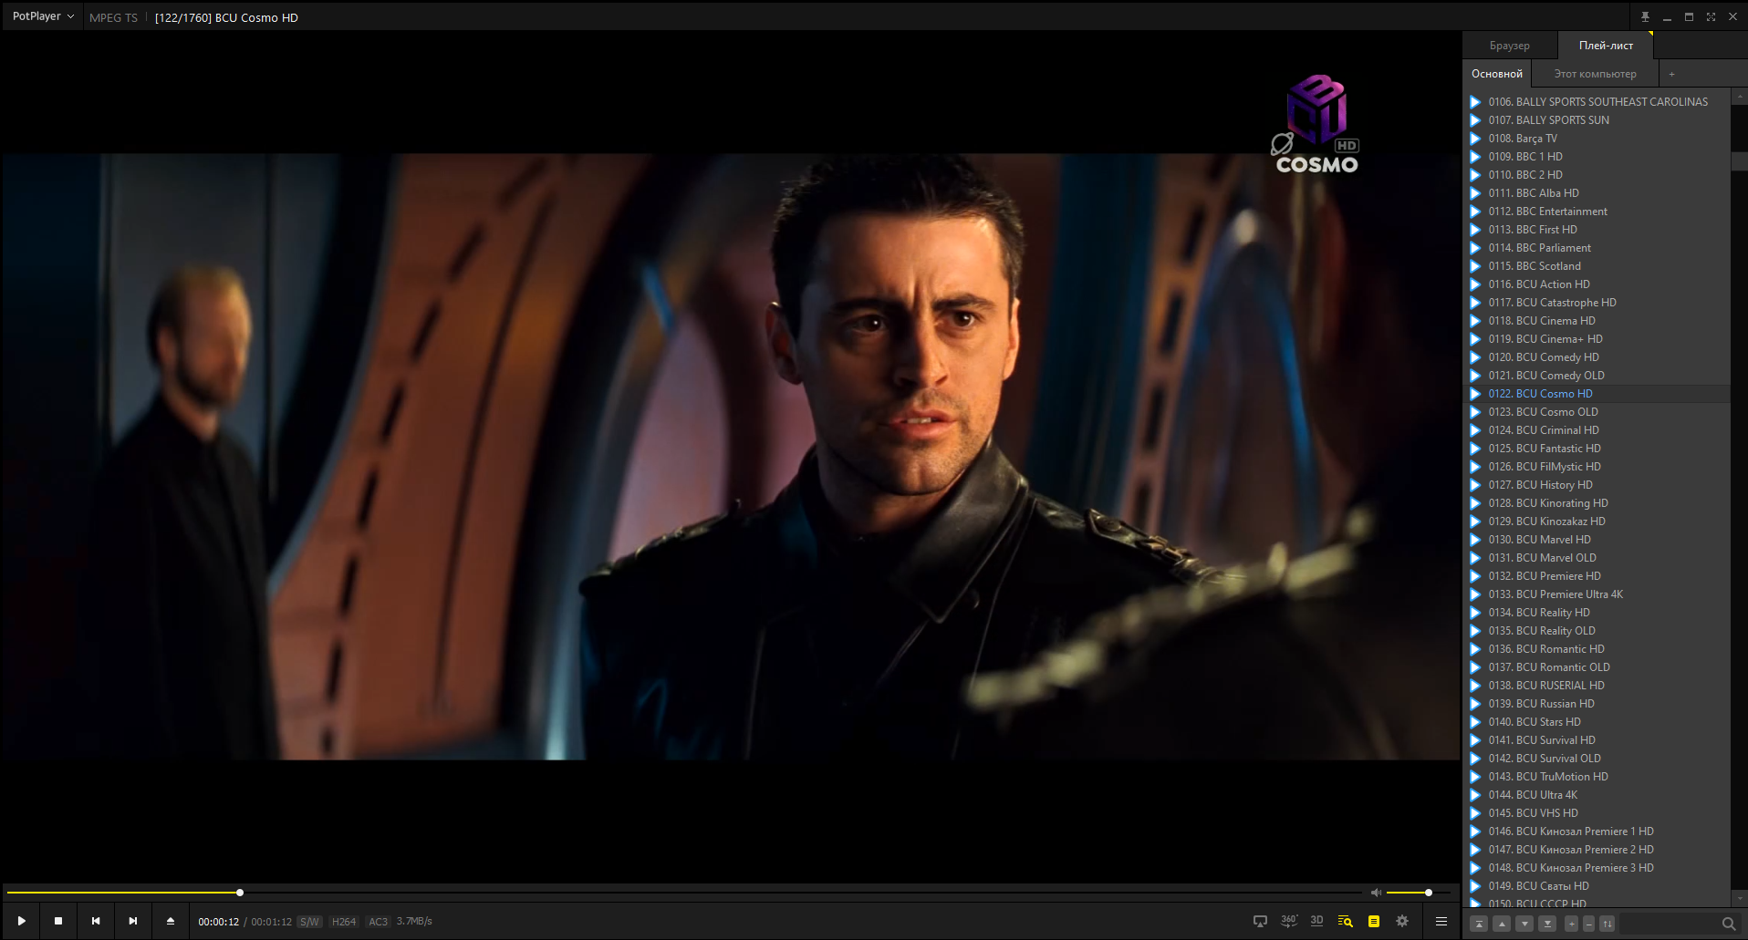Select 0124. BCU Criminal HD
Viewport: 1748px width, 940px height.
(x=1597, y=430)
